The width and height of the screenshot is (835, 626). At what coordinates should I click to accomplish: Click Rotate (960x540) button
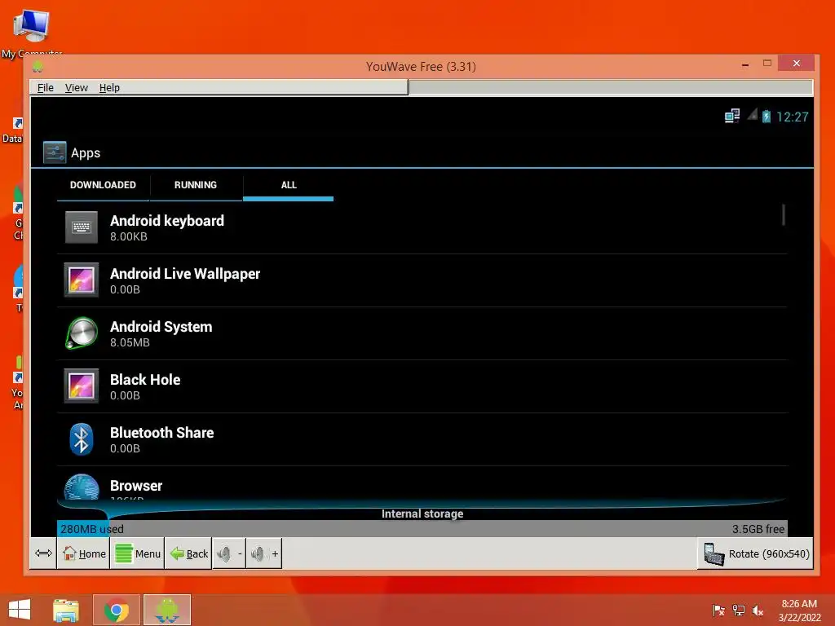click(x=756, y=553)
